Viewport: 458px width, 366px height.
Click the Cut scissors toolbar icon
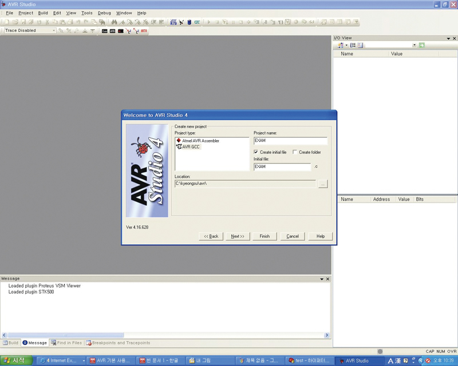point(47,22)
